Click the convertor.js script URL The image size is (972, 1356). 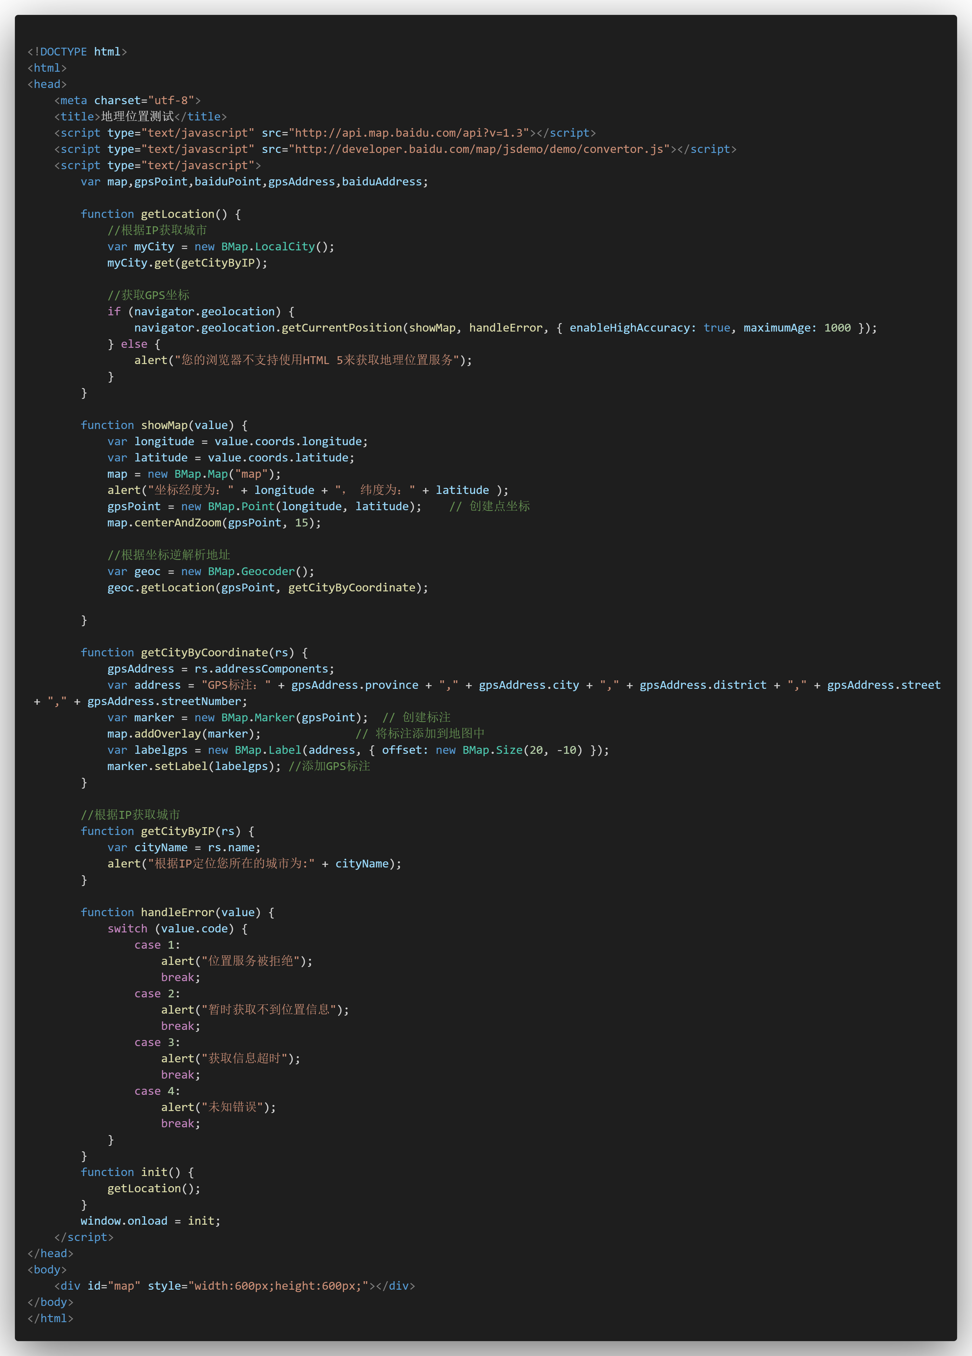479,149
